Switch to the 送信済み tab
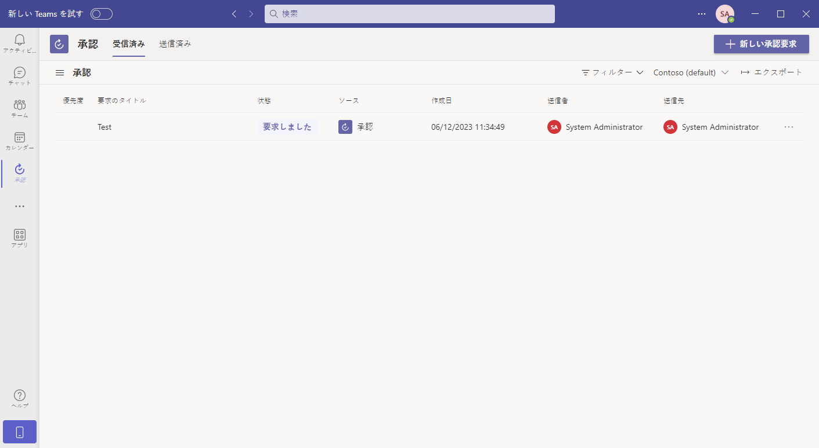The image size is (819, 448). coord(175,44)
